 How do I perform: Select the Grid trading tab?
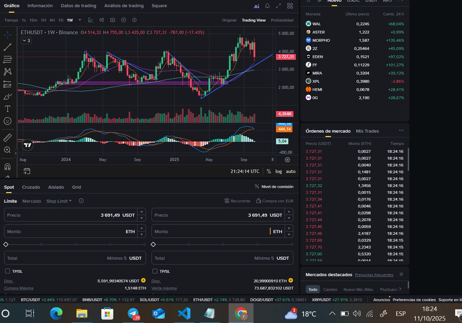77,187
